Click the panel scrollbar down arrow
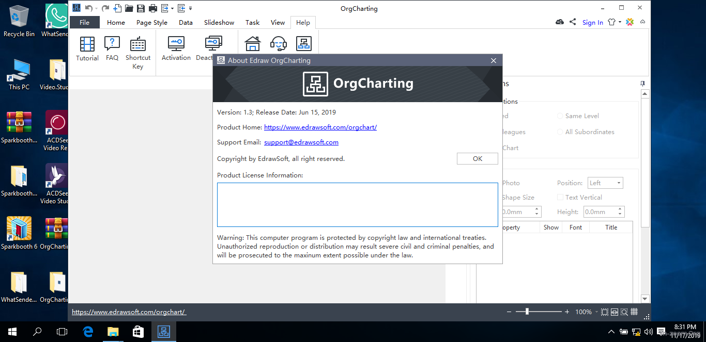The width and height of the screenshot is (706, 342). (644, 299)
